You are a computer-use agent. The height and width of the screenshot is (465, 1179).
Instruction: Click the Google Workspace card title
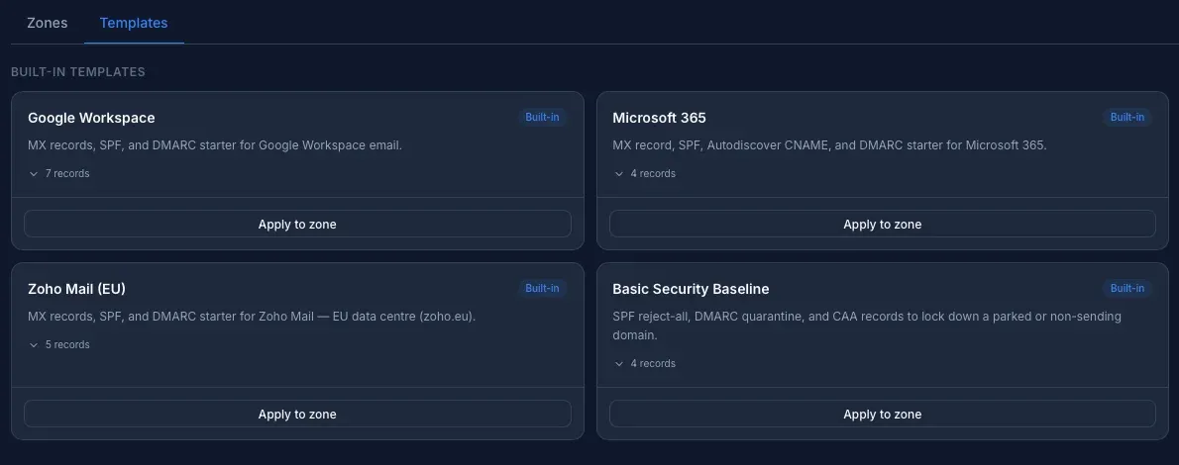click(91, 118)
